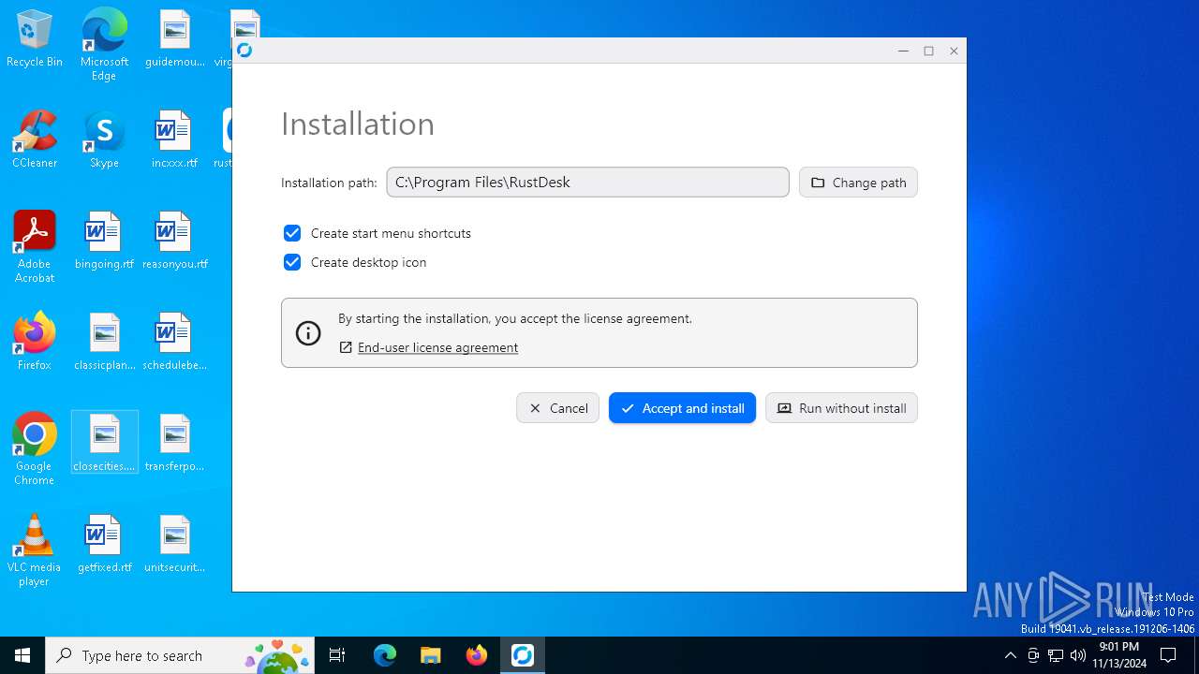The height and width of the screenshot is (674, 1199).
Task: Focus the installation path field
Action: [587, 183]
